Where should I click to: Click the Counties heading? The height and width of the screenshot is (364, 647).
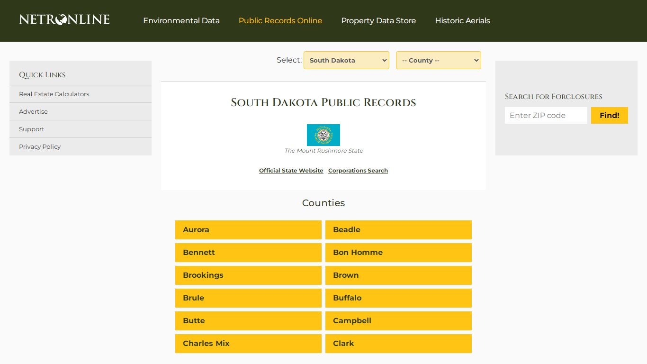tap(323, 203)
